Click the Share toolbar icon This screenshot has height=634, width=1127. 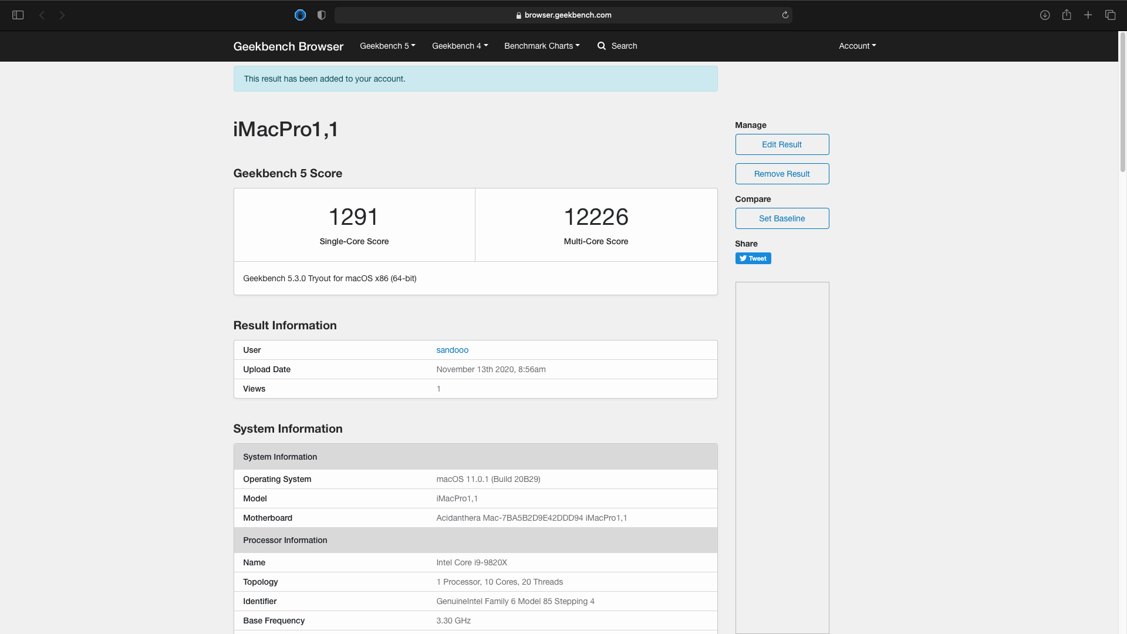point(1067,15)
